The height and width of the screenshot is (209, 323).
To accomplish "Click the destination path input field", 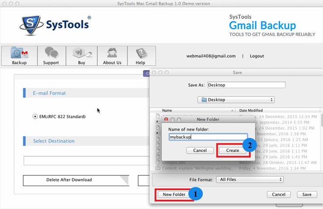I will coord(87,161).
